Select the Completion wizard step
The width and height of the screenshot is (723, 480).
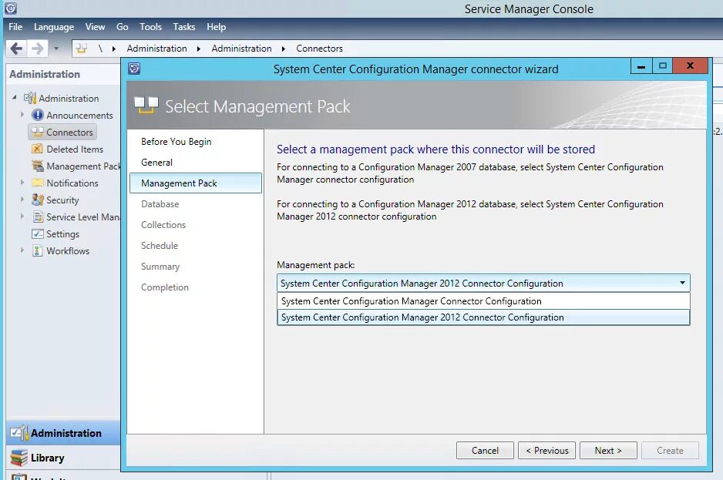[x=165, y=287]
